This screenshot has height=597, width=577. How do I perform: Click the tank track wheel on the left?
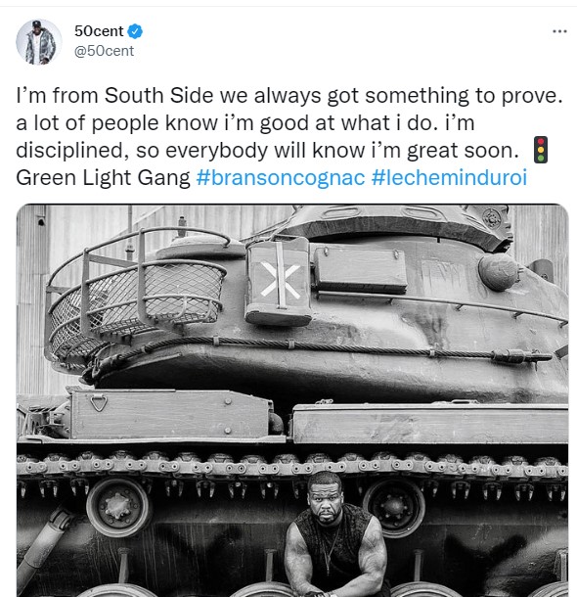pyautogui.click(x=119, y=507)
